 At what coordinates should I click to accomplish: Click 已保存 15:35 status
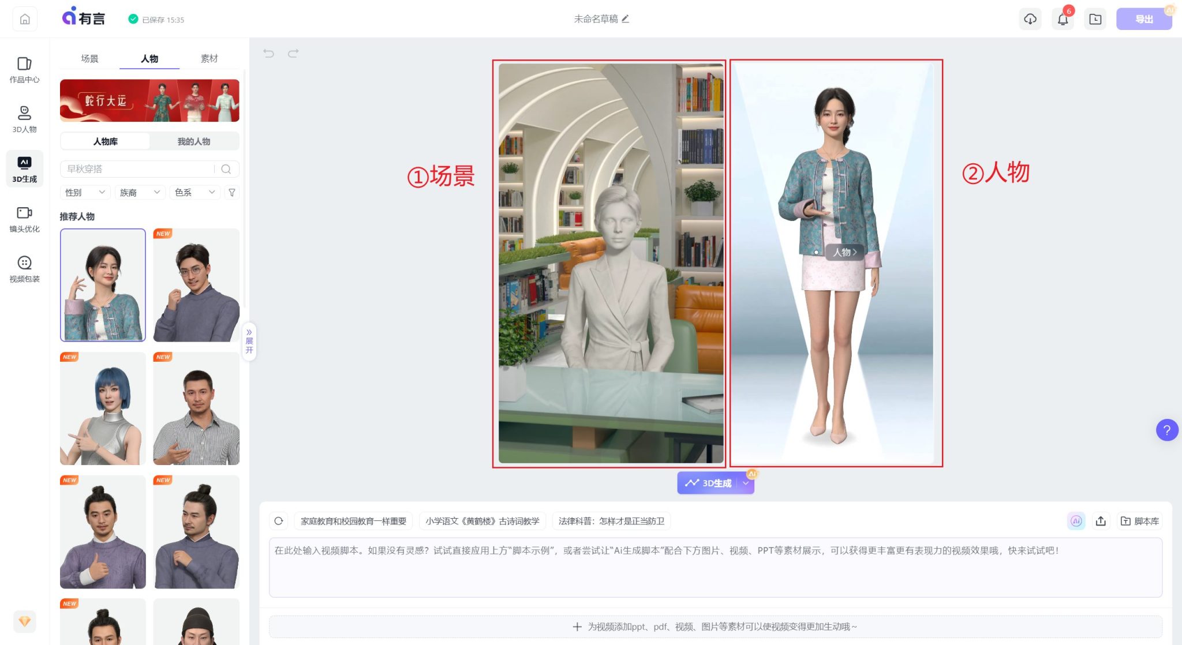[156, 20]
